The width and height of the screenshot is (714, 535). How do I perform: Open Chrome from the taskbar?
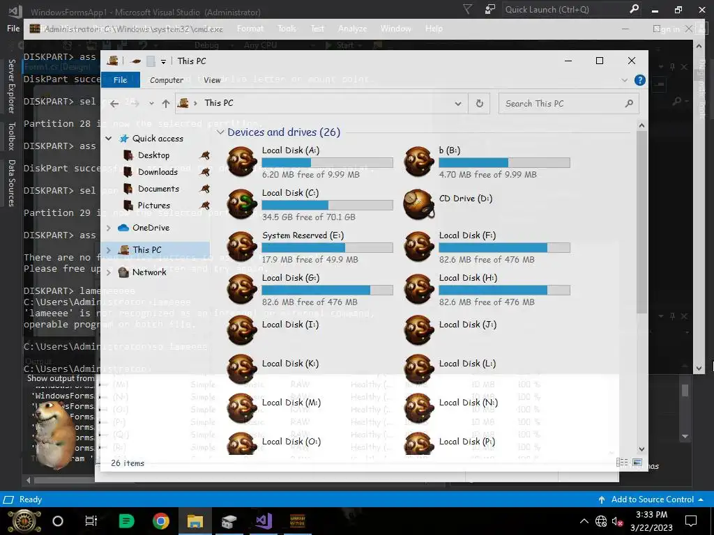[161, 520]
